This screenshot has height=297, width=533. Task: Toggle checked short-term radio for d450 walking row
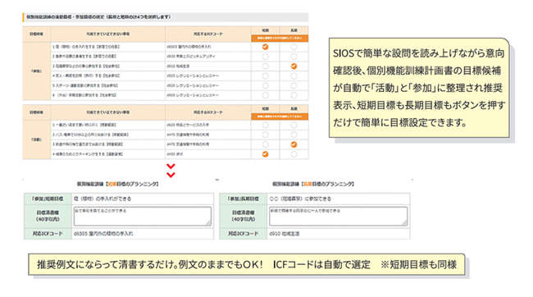pos(265,154)
